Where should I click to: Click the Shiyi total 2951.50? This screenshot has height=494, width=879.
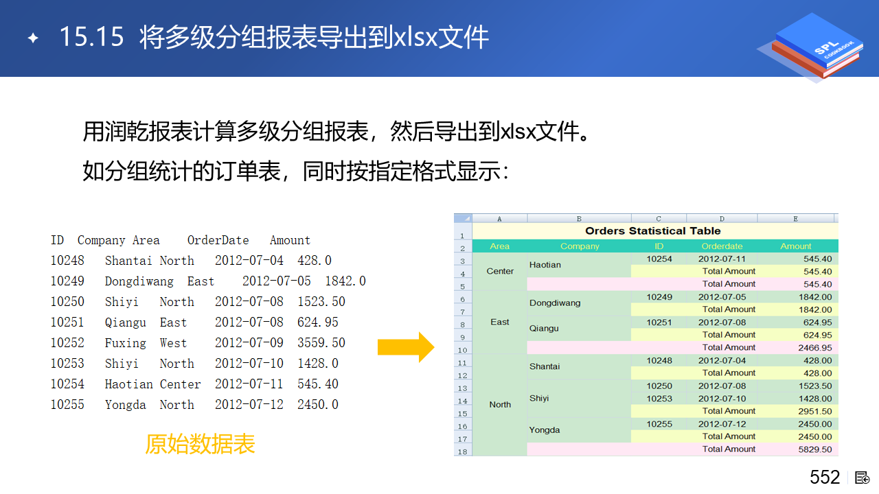798,411
